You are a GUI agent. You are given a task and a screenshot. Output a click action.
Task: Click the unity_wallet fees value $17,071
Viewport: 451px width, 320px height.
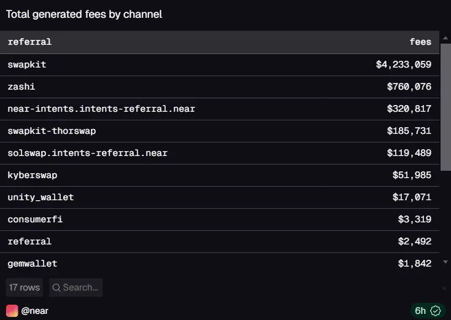tap(412, 197)
